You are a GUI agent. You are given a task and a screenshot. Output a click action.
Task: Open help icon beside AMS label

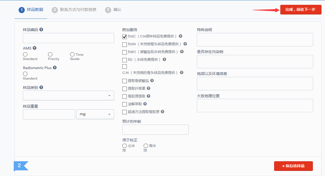(35, 48)
